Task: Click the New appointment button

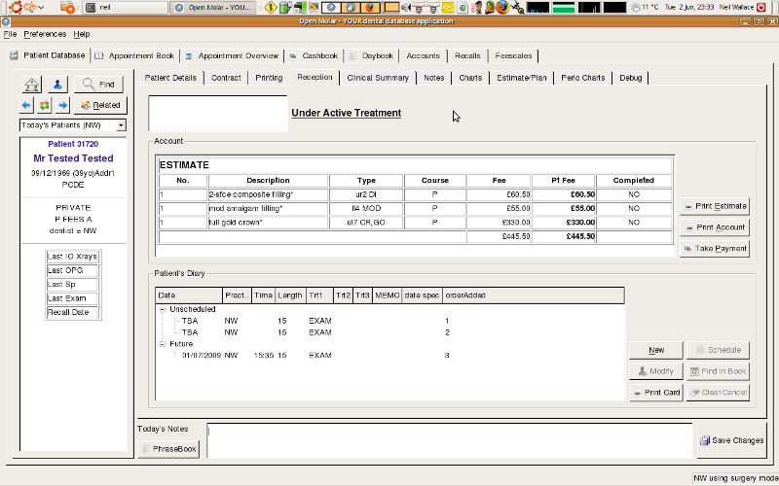Action: click(656, 350)
